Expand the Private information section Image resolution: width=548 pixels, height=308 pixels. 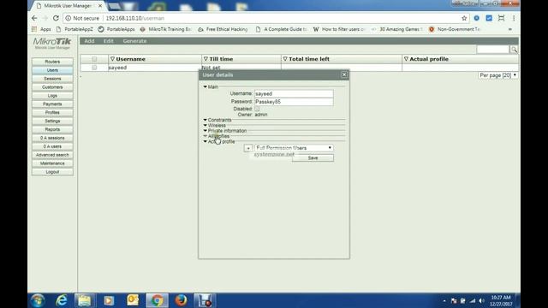(205, 131)
